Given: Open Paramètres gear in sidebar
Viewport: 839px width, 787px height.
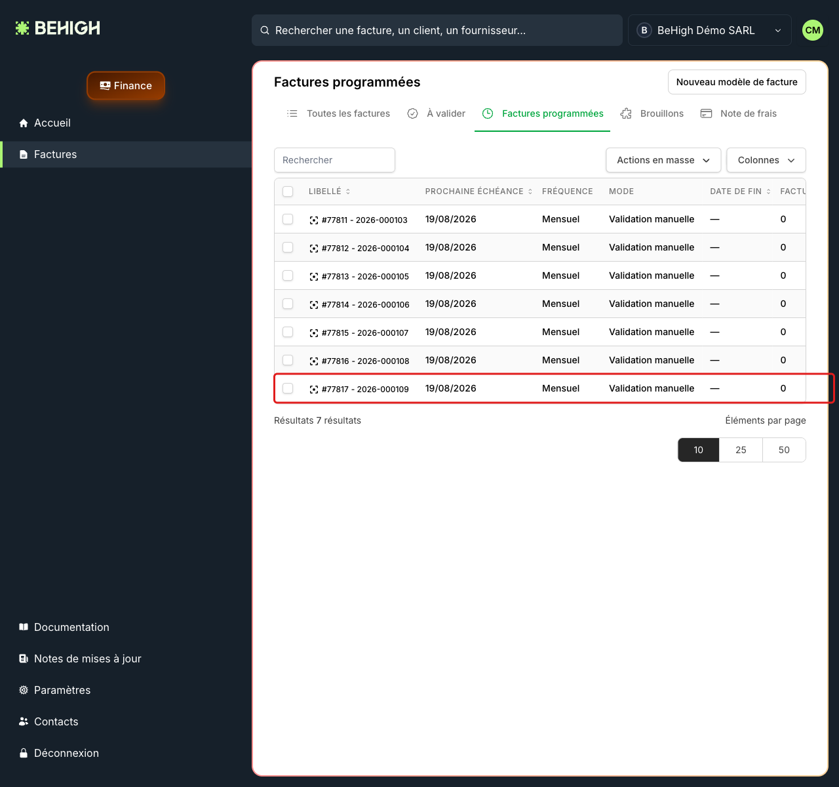Looking at the screenshot, I should (24, 690).
